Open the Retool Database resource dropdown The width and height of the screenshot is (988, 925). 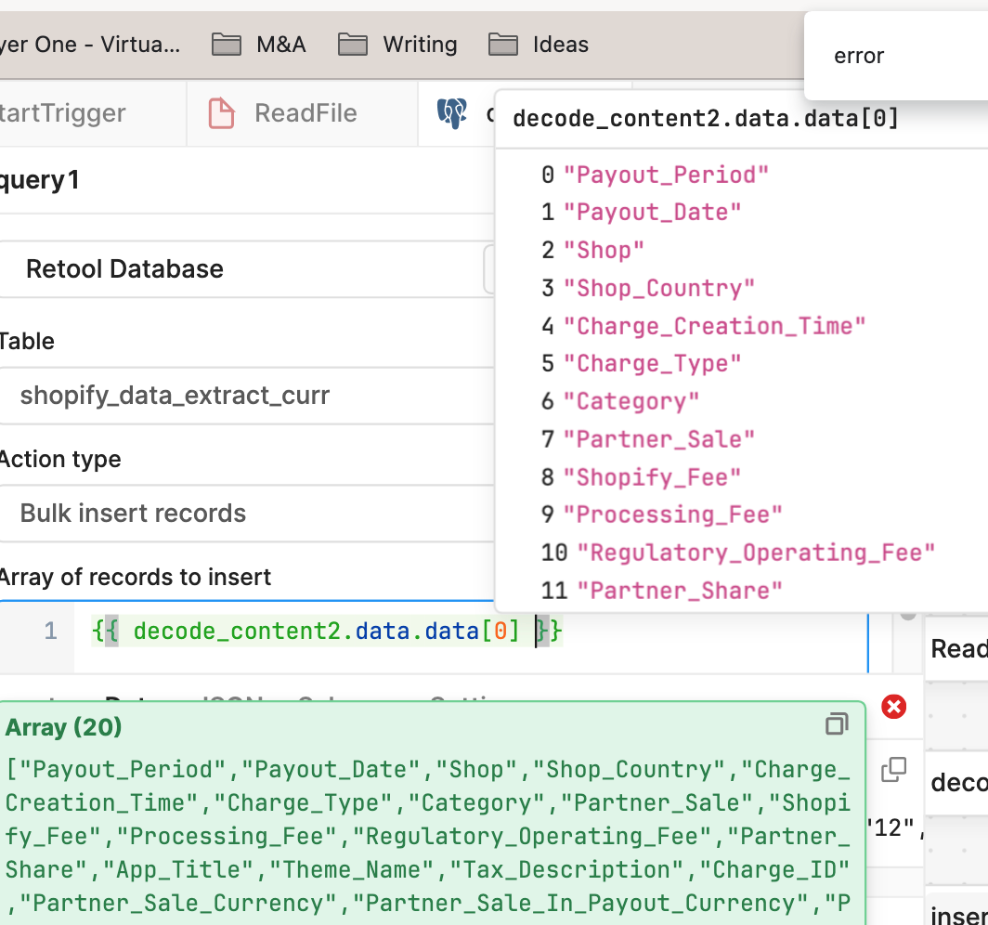[247, 269]
